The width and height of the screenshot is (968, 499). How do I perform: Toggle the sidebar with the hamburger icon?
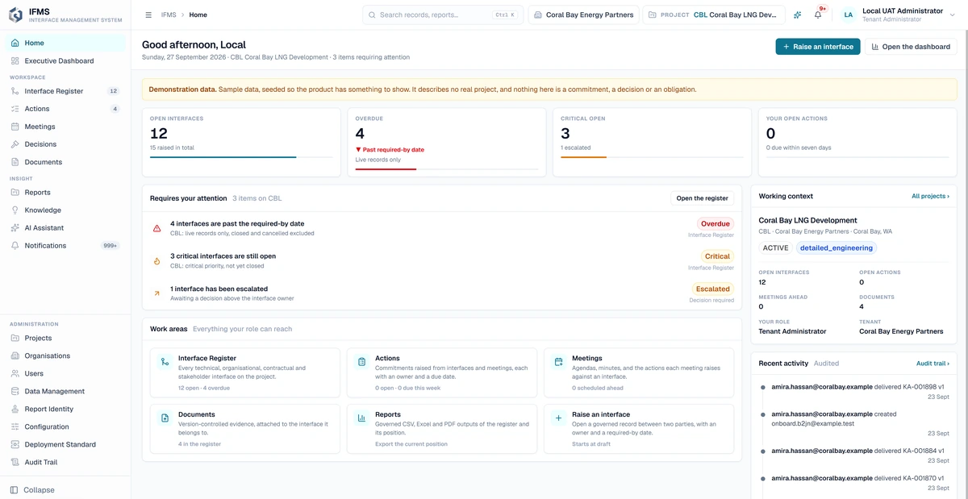148,15
